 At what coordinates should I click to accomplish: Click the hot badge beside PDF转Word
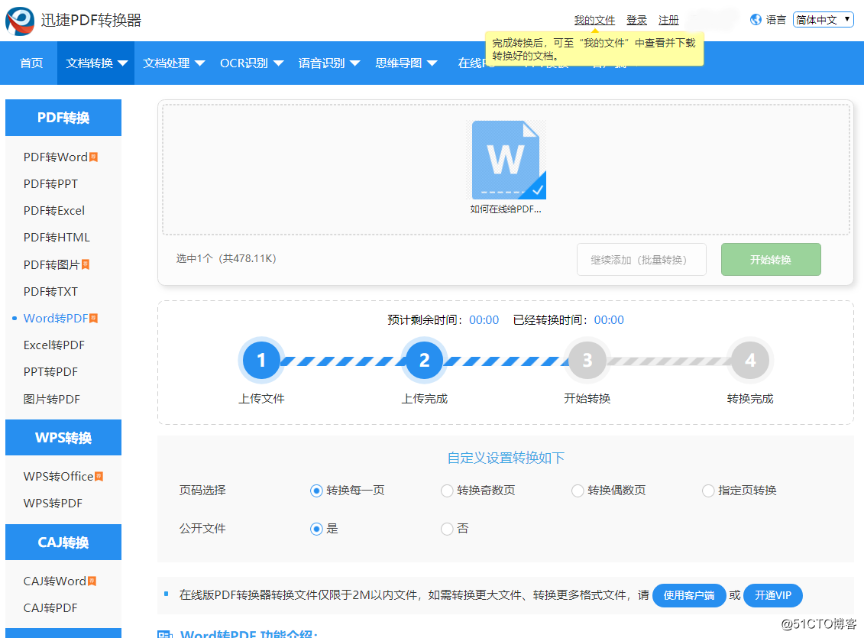point(94,157)
